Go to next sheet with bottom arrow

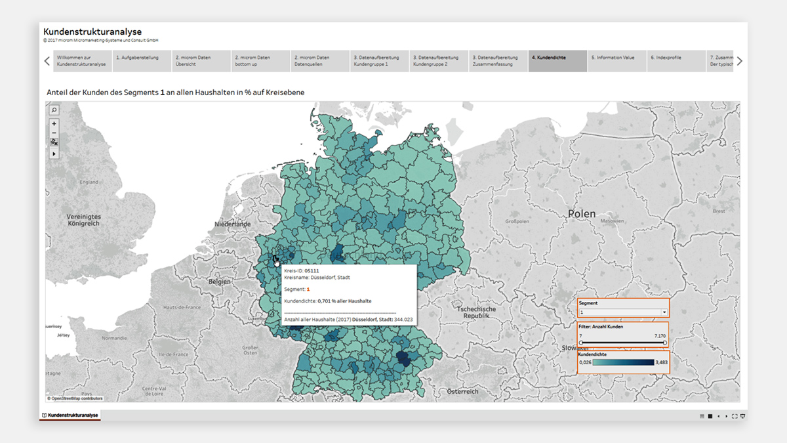click(x=726, y=416)
